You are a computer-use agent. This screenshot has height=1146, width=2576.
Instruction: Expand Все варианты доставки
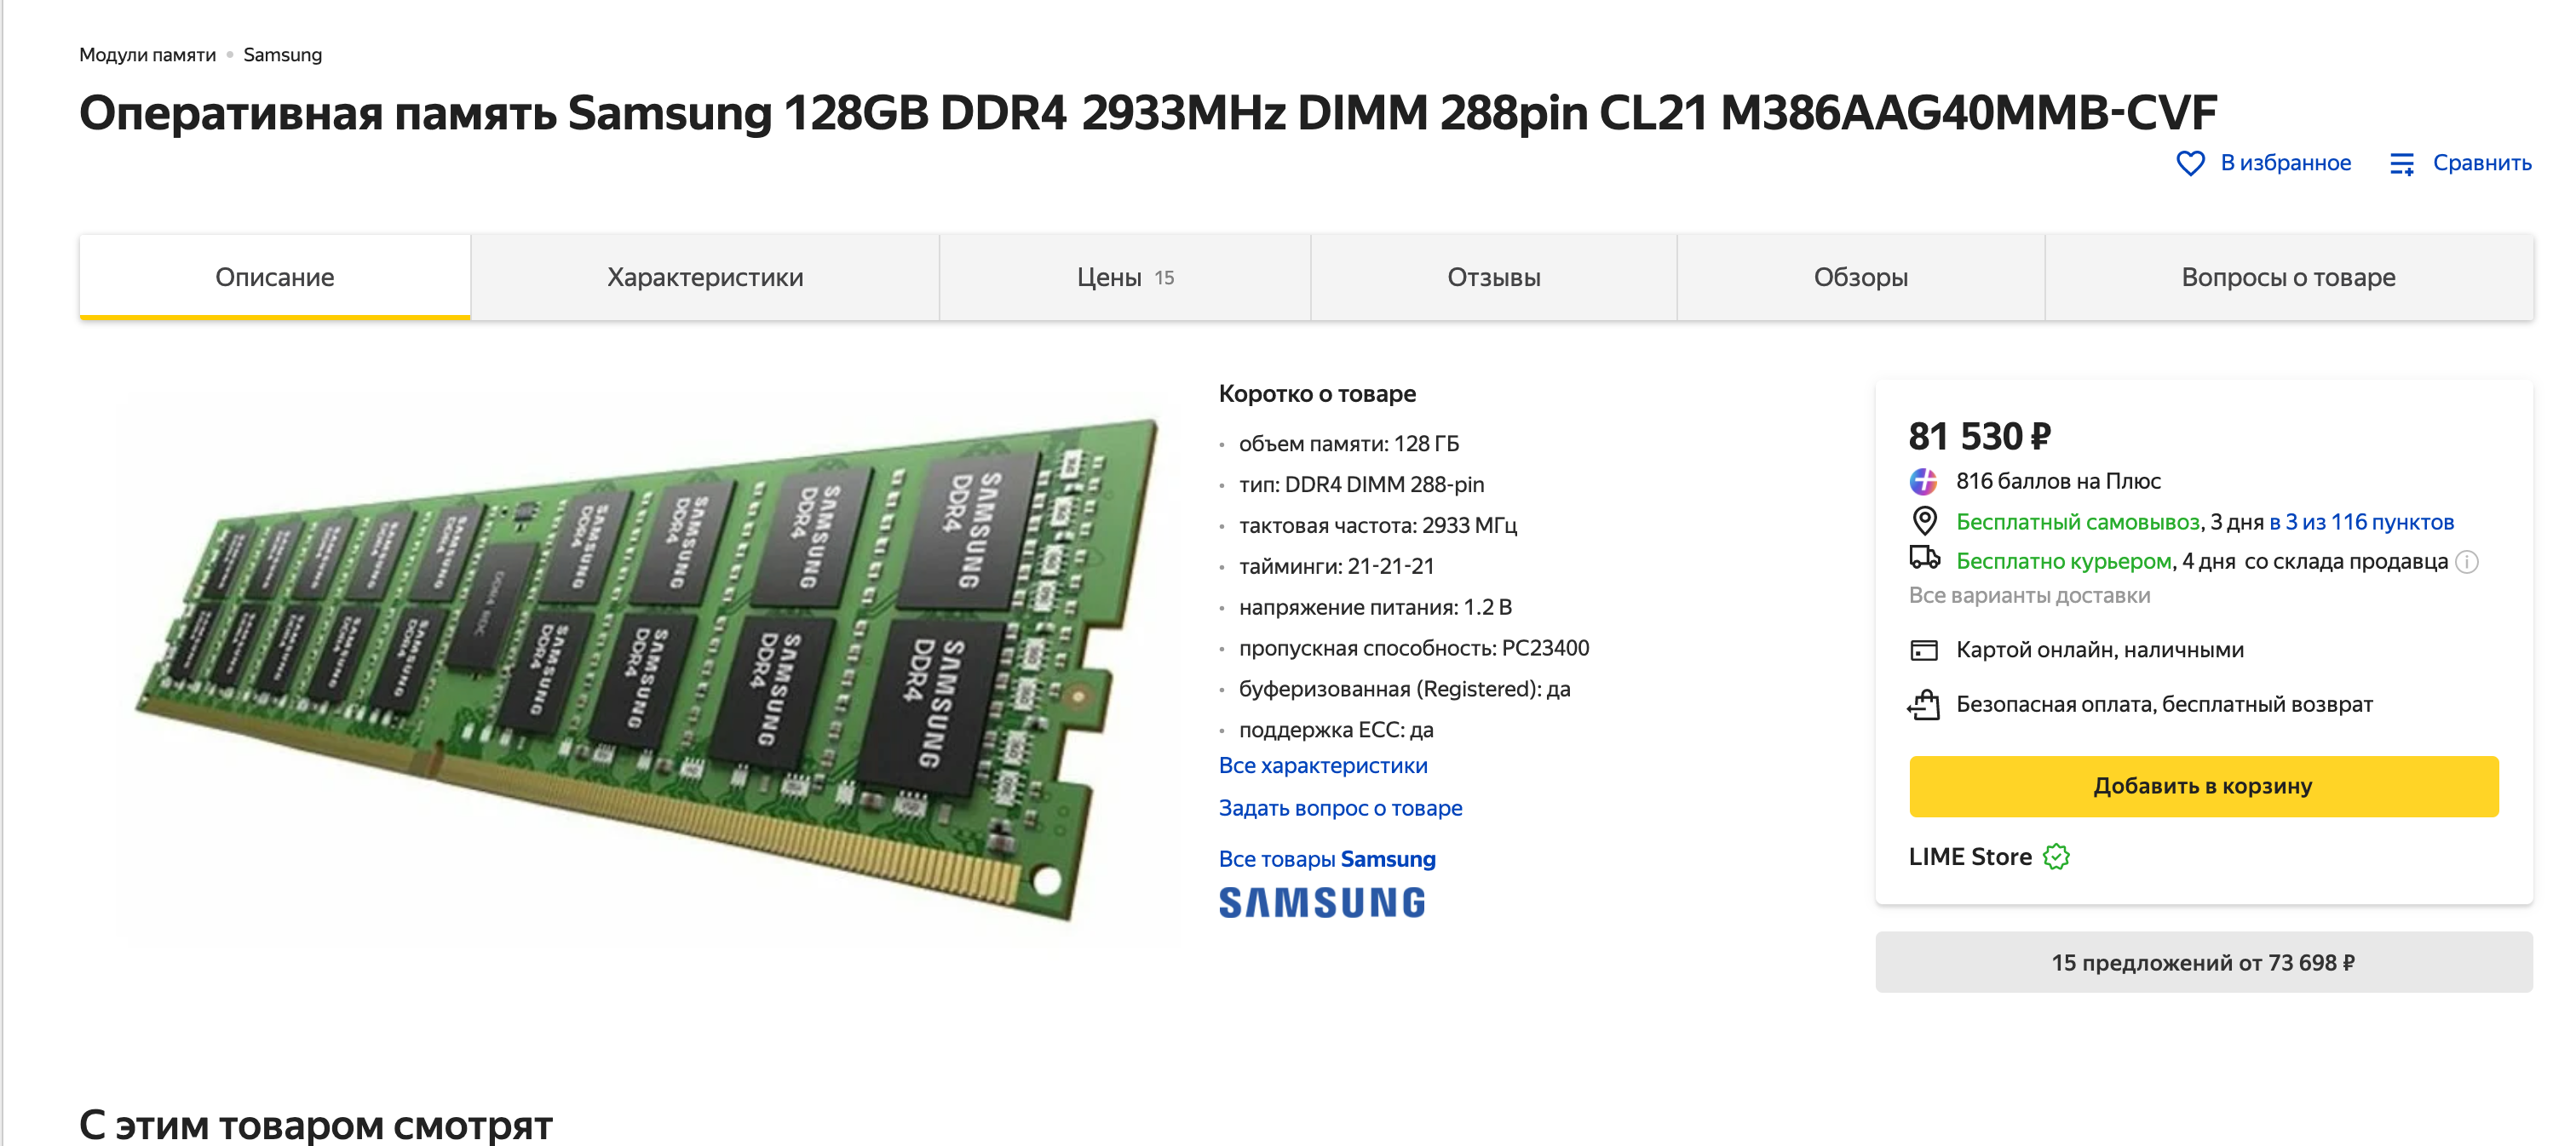pos(2029,595)
